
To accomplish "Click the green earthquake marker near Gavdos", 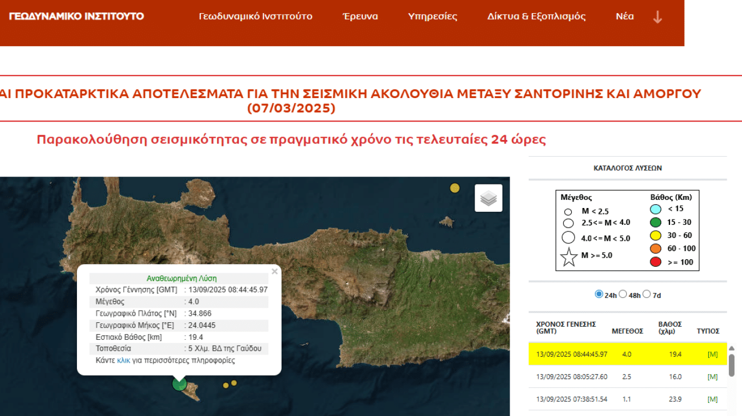I will pos(179,384).
